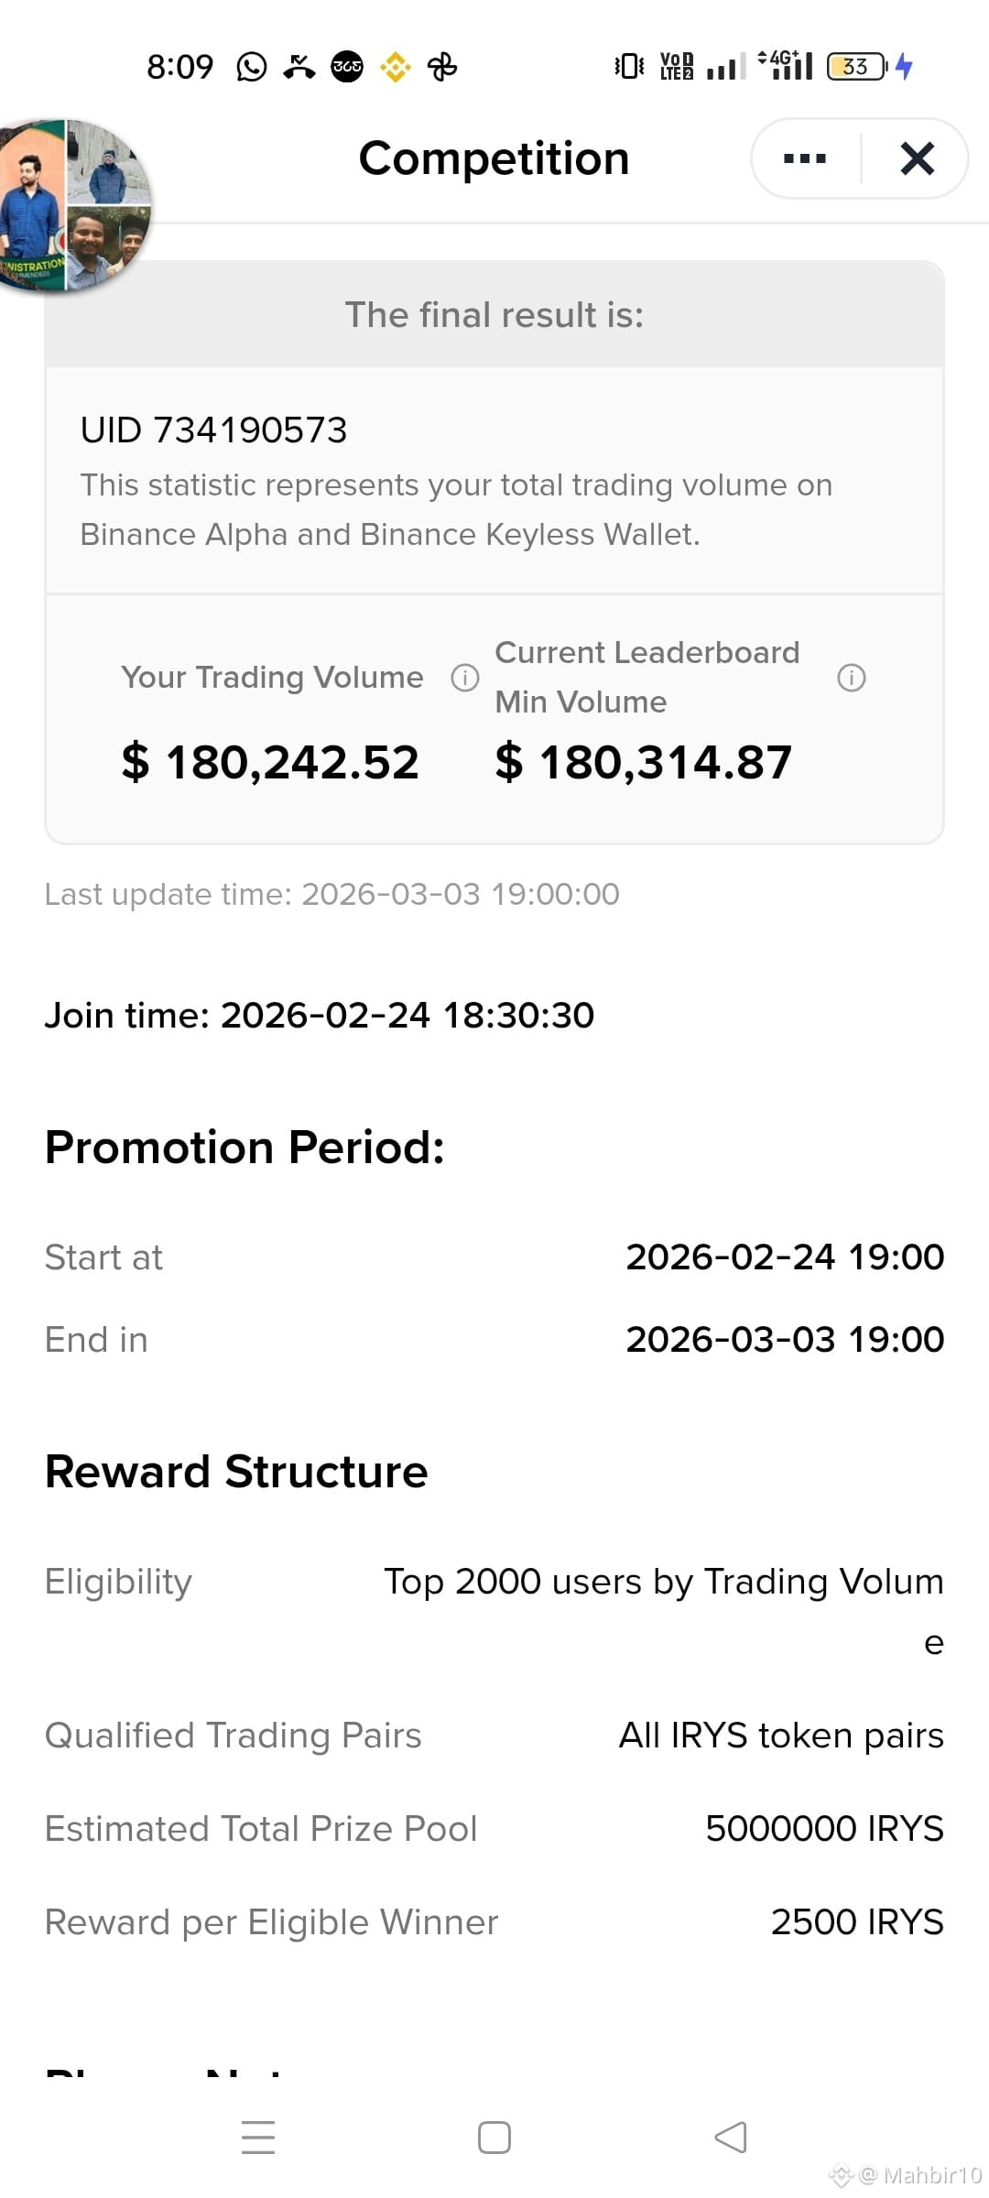Tap the pinwheel fan notification icon

tap(442, 67)
